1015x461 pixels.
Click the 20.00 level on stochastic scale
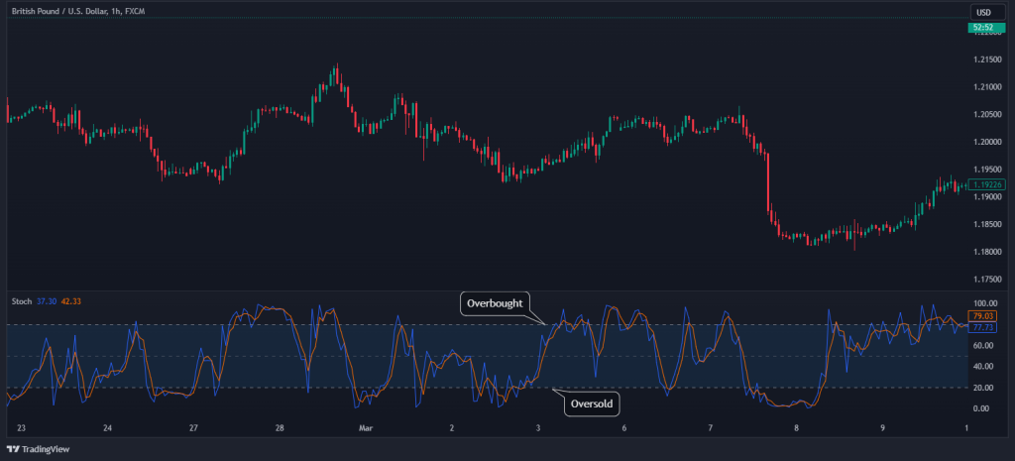click(x=983, y=388)
